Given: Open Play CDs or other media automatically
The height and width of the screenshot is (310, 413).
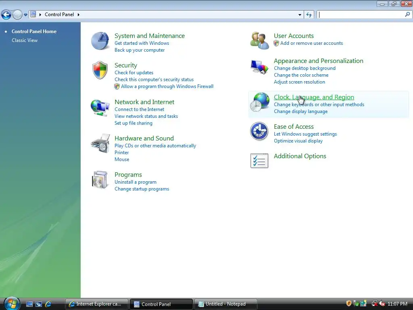Looking at the screenshot, I should 155,146.
